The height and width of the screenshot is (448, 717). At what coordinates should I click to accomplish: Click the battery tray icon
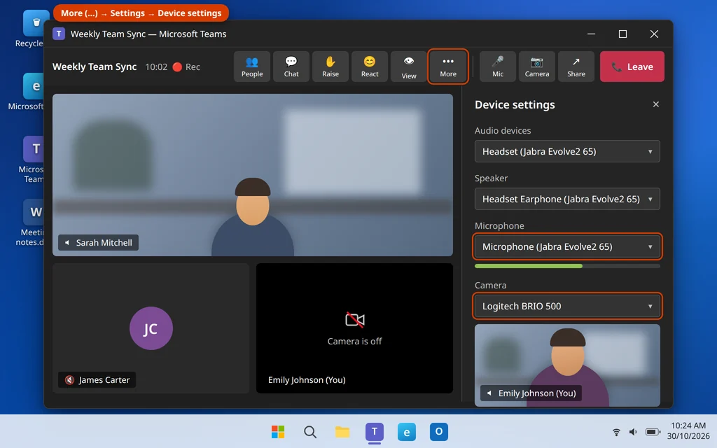pos(653,432)
